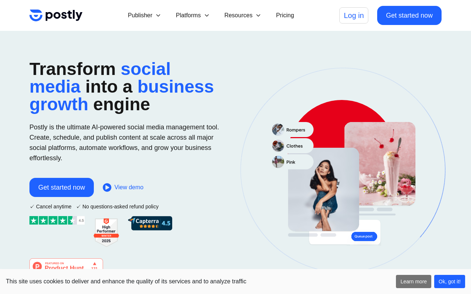Open the Pricing page
Image resolution: width=471 pixels, height=294 pixels.
click(x=285, y=15)
